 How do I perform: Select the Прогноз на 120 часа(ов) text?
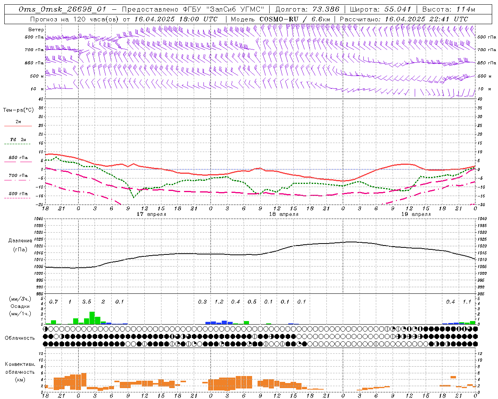point(75,19)
